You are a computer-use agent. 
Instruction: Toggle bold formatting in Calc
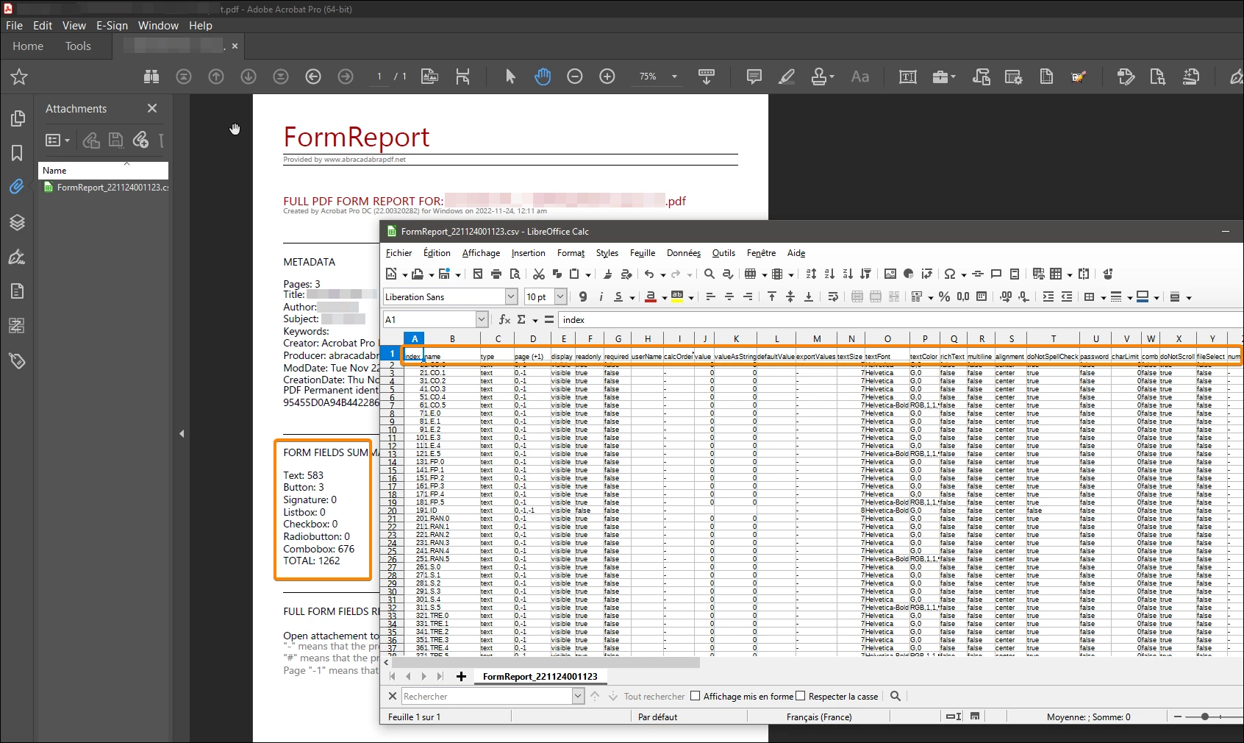(x=583, y=296)
